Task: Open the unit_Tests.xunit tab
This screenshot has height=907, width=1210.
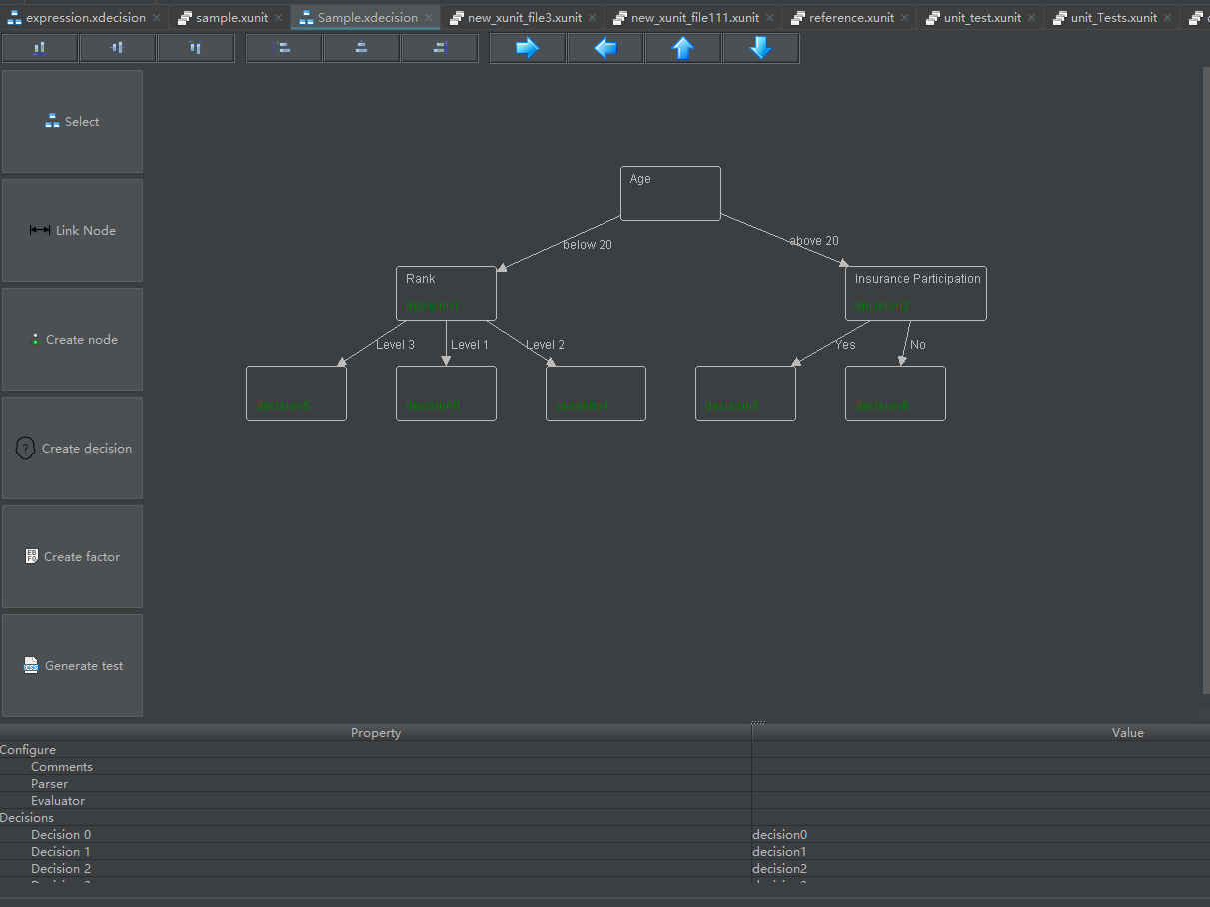Action: click(x=1113, y=17)
